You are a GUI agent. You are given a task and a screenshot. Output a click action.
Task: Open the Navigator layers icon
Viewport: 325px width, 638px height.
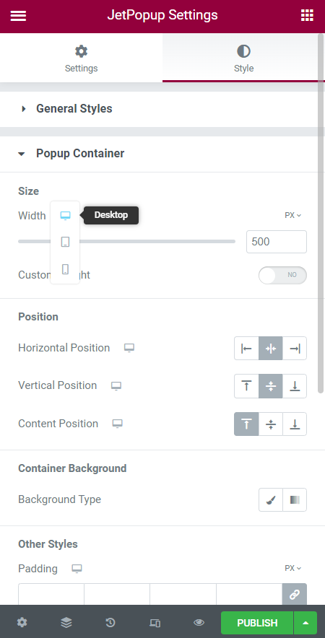[66, 622]
